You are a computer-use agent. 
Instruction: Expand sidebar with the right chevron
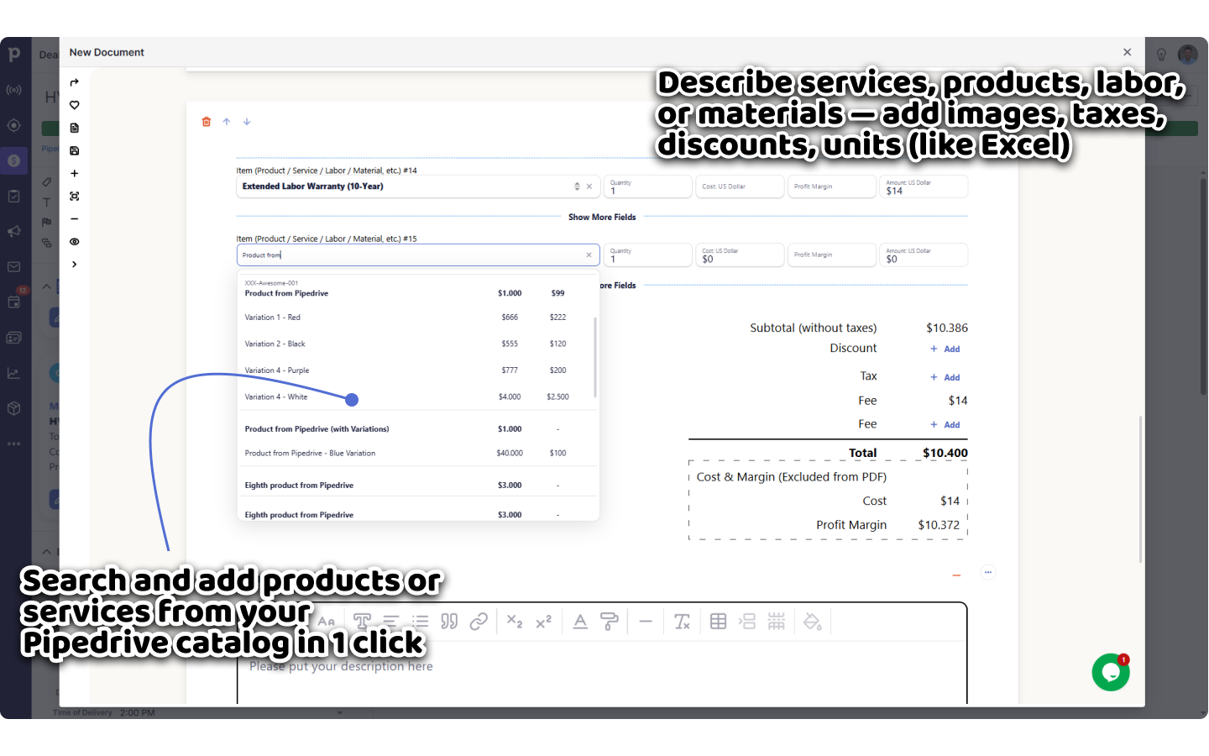[x=75, y=265]
